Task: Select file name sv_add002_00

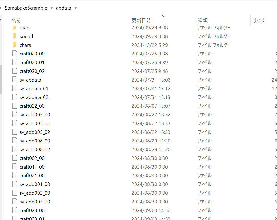Action: [x=35, y=193]
